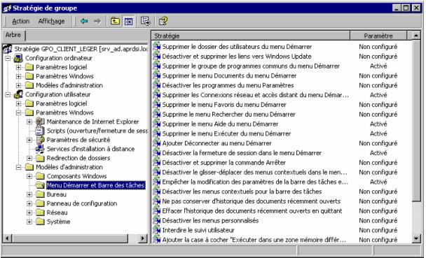Click the Services d'installation à distance icon
Viewport: 426px width, 258px height.
pyautogui.click(x=40, y=149)
